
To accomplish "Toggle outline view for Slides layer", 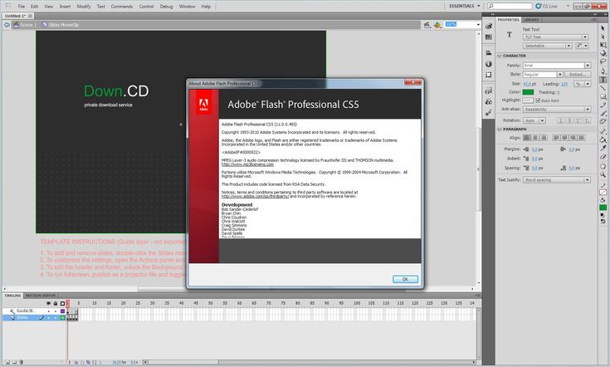I will (x=61, y=317).
